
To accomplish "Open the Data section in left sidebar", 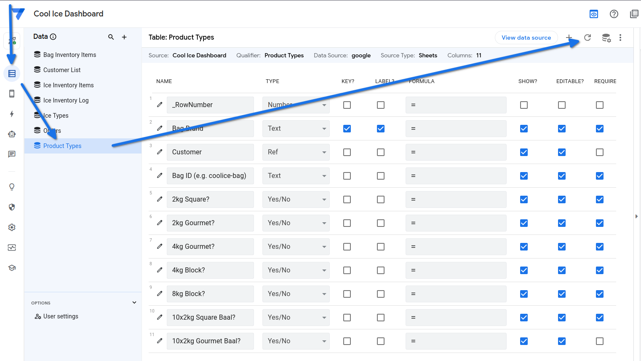I will [x=12, y=73].
